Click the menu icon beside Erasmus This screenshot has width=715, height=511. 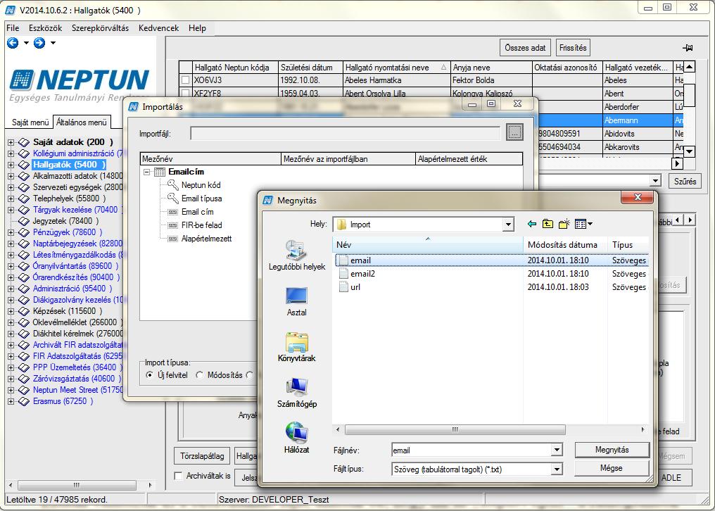(x=24, y=401)
